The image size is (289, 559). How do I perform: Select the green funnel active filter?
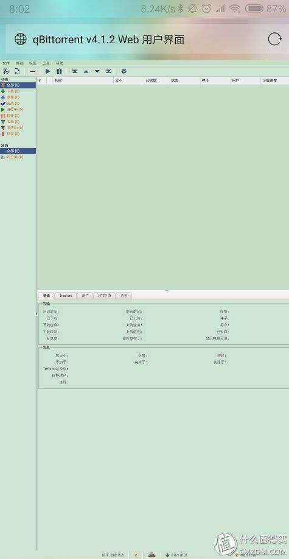[x=18, y=121]
